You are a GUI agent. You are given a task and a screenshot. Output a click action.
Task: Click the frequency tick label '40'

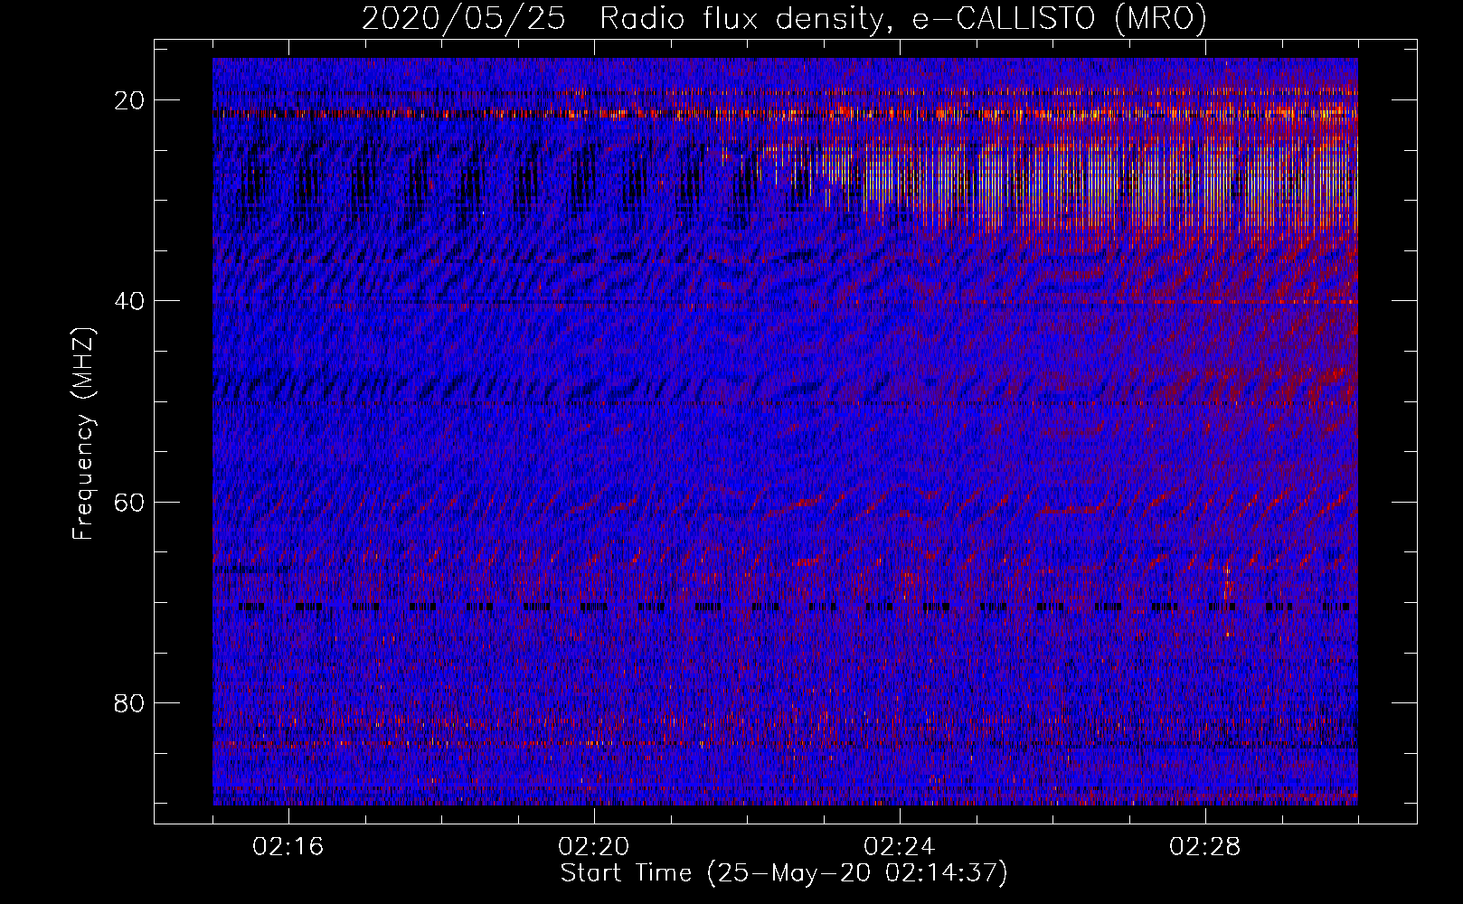(130, 301)
